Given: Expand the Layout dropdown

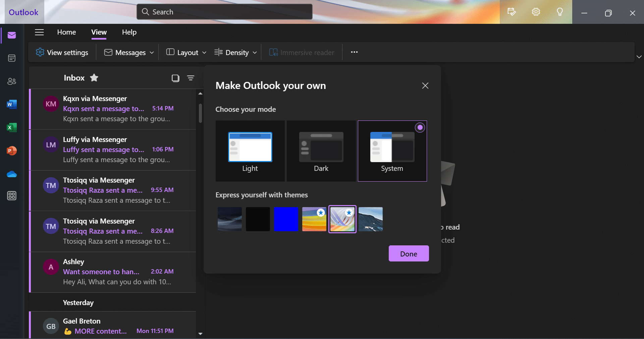Looking at the screenshot, I should click(186, 52).
